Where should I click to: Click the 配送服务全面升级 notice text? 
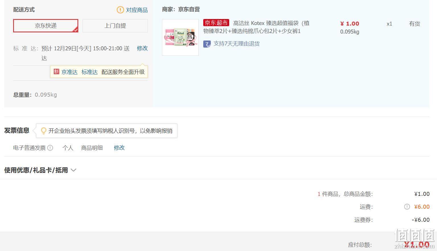[123, 72]
